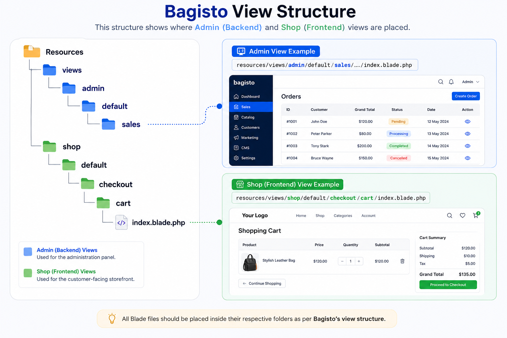The image size is (507, 338).
Task: Remove Stylish Leather Bag with trash icon
Action: click(402, 261)
